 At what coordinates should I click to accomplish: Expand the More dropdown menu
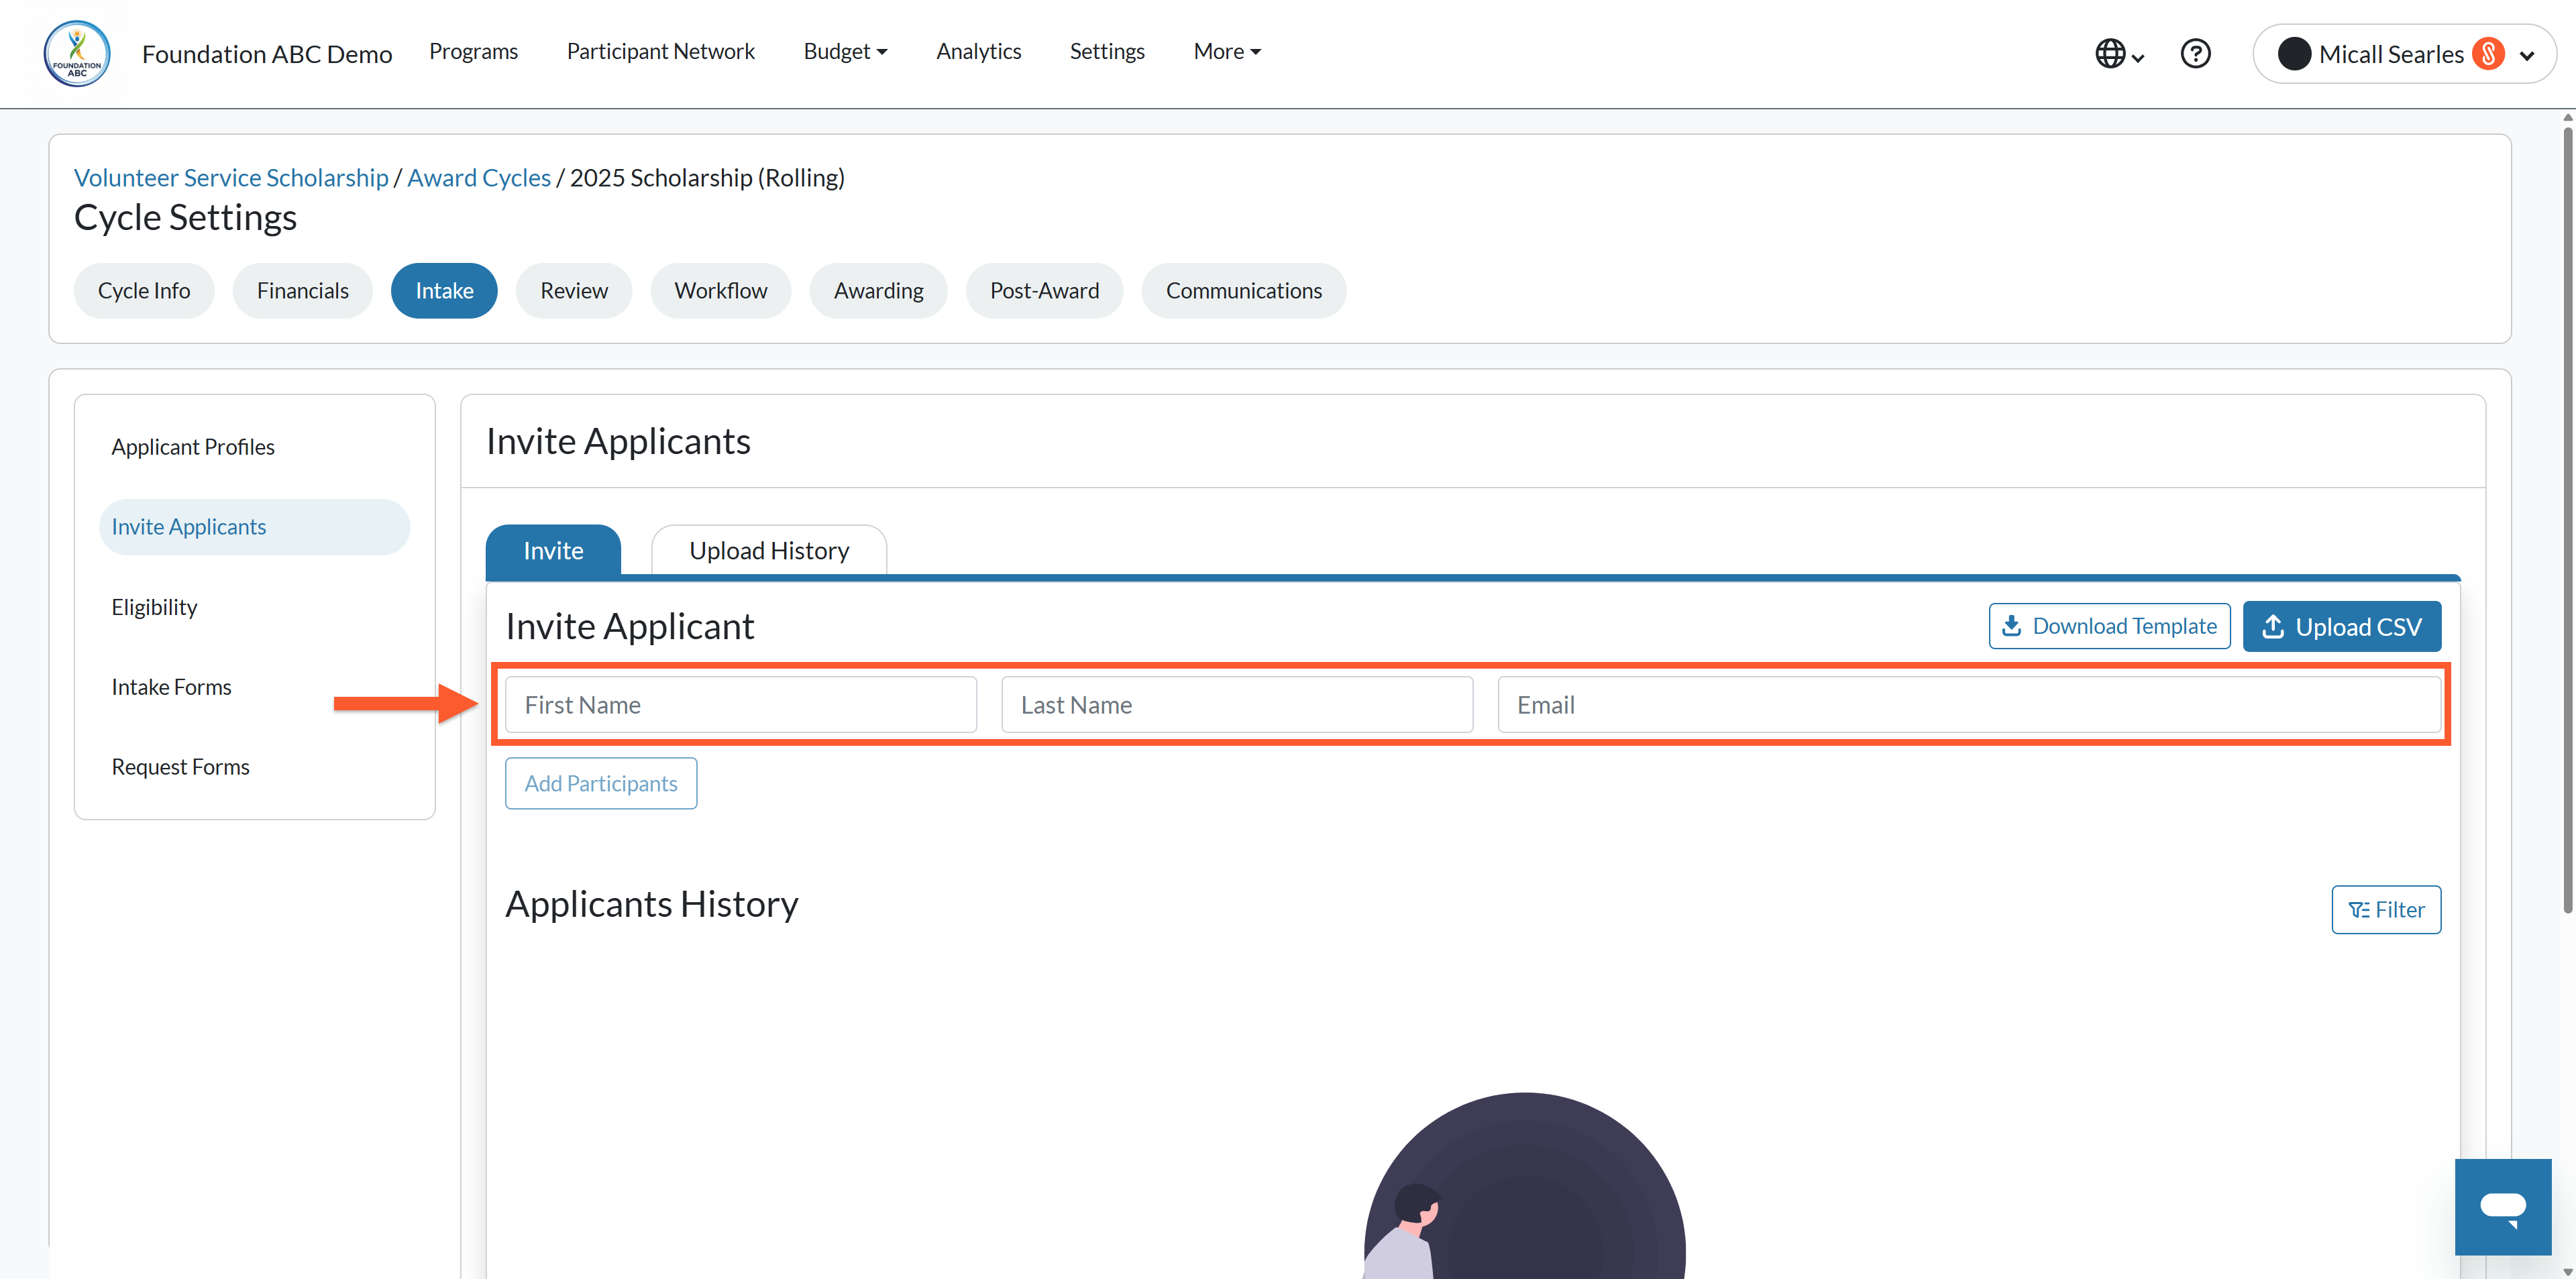[1227, 51]
